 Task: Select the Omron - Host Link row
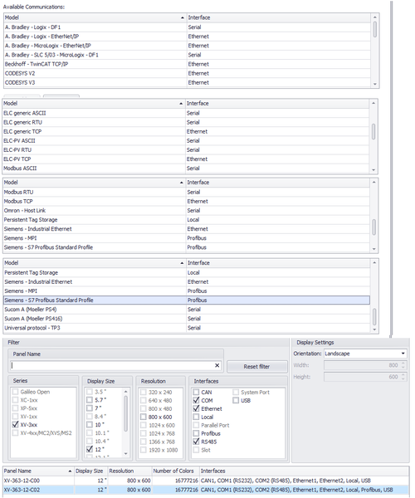pyautogui.click(x=187, y=211)
